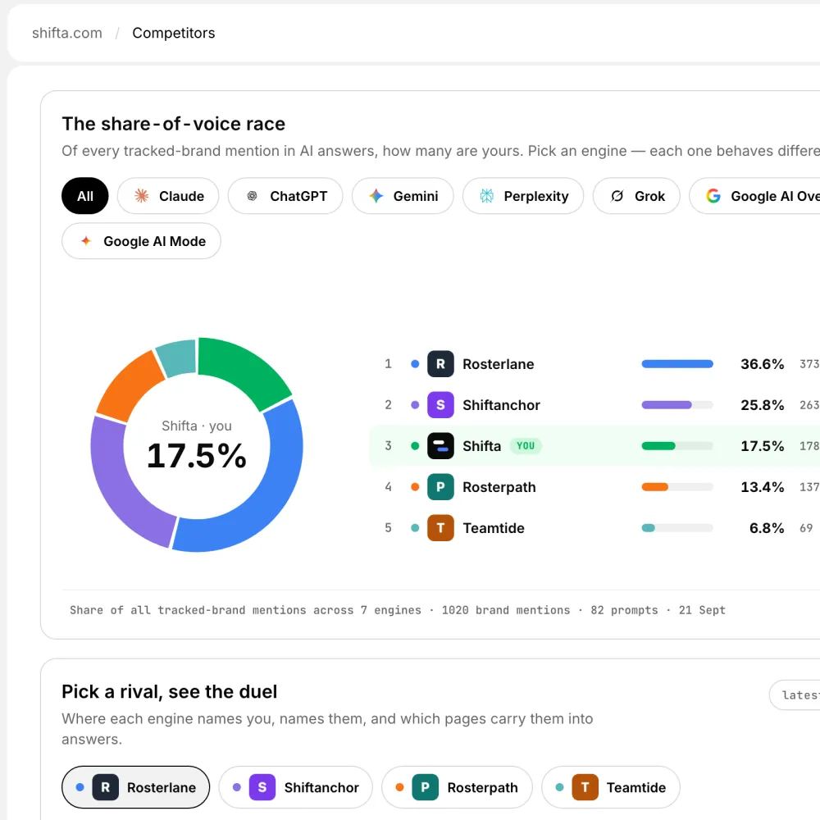Pick Shiftanchor as the duel rival

pyautogui.click(x=295, y=787)
